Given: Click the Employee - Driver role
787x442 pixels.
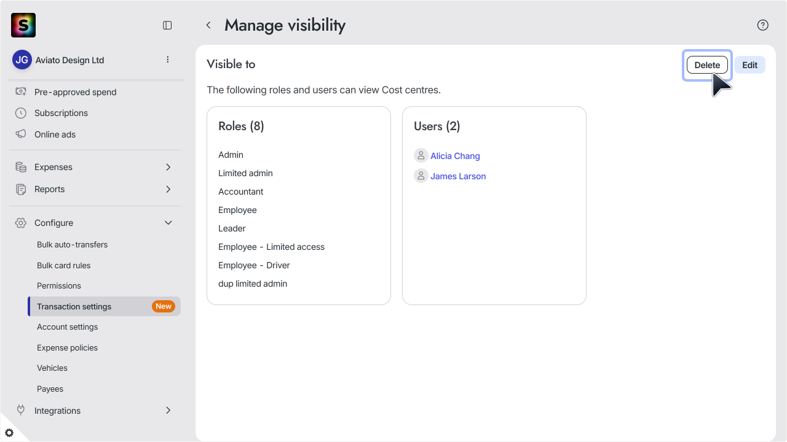Looking at the screenshot, I should pyautogui.click(x=254, y=265).
